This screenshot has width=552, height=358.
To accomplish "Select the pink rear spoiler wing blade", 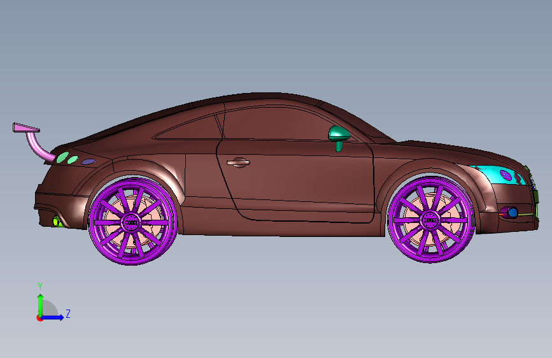I will (x=26, y=127).
